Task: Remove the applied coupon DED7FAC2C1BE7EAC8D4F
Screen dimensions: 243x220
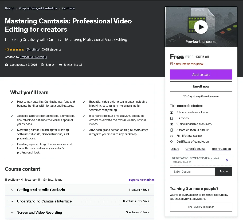Action: (227, 160)
